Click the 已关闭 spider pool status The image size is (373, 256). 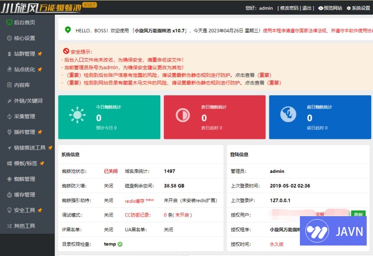(x=110, y=171)
